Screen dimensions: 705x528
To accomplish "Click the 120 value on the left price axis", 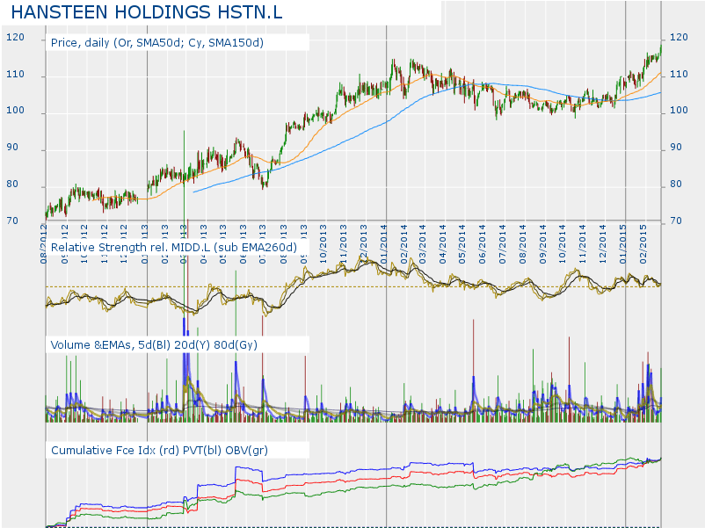I will tap(15, 38).
